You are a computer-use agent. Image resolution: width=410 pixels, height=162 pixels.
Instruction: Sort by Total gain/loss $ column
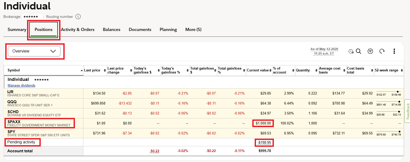[203, 70]
